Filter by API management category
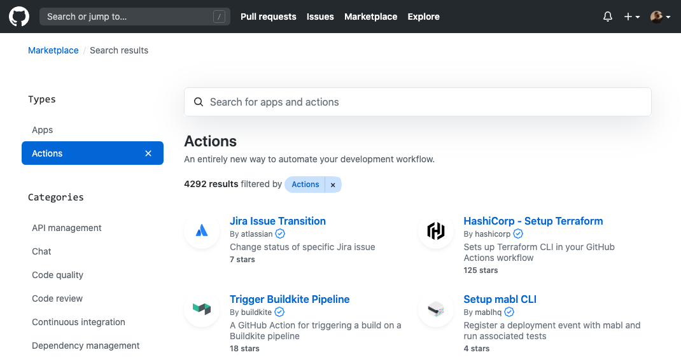This screenshot has height=364, width=681. 66,228
